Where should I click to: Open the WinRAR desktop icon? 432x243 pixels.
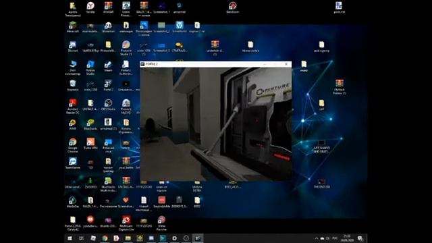click(x=108, y=7)
